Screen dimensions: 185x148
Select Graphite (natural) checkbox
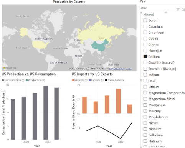pos(145,62)
